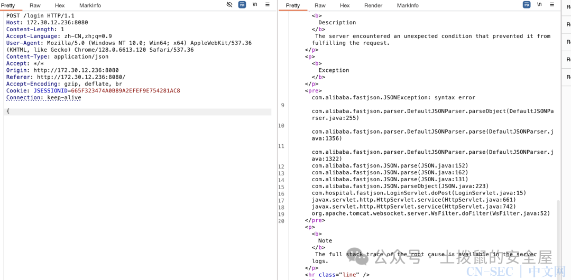Viewport: 571px width, 280px height.
Task: Switch to response Pretty tab
Action: [x=293, y=5]
